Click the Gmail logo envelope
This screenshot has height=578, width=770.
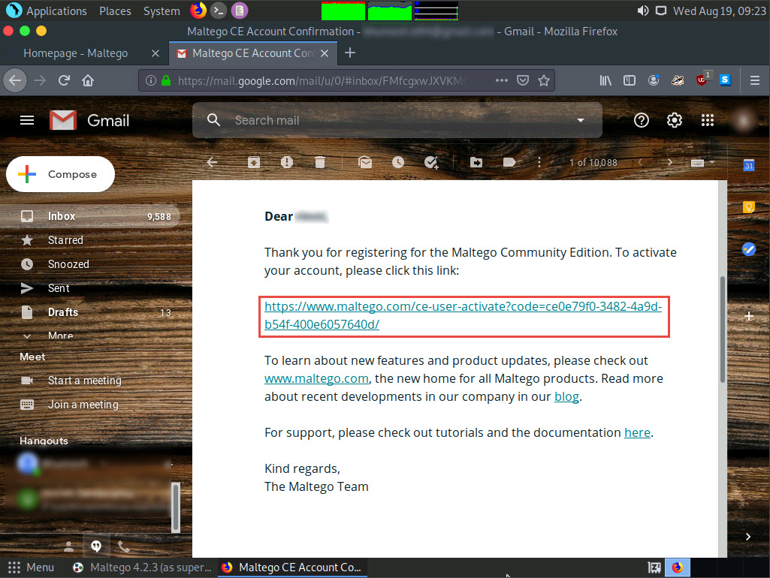coord(63,120)
